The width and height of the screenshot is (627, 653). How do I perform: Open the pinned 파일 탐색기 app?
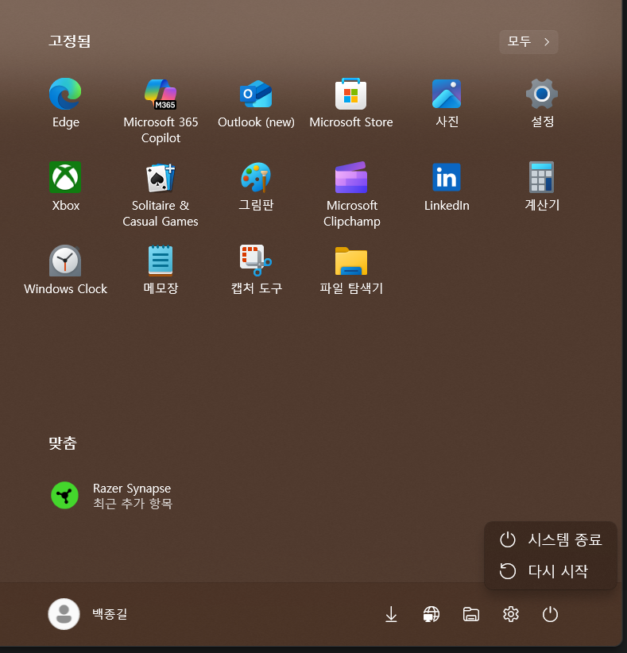(x=350, y=261)
